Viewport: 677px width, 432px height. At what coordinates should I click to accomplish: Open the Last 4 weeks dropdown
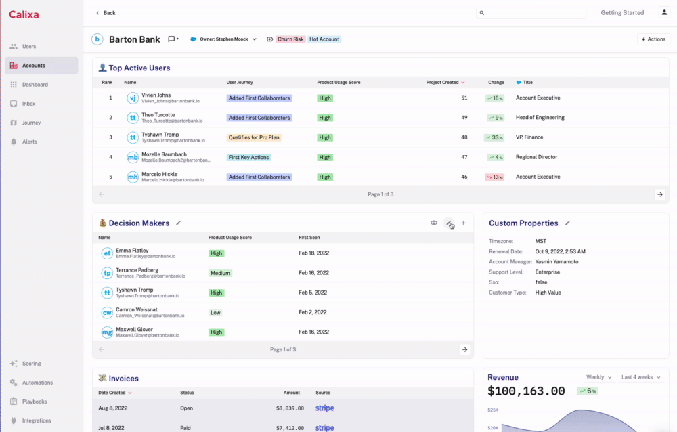coord(640,377)
